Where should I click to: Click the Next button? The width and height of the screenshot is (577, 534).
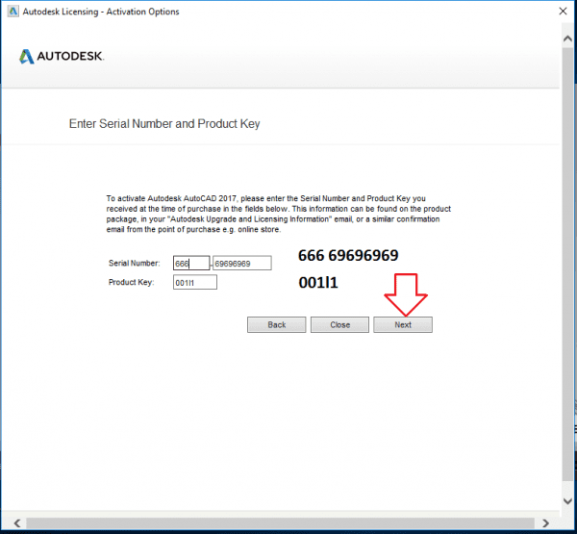pos(403,325)
